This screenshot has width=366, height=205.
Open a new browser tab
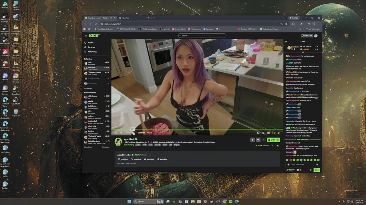154,18
